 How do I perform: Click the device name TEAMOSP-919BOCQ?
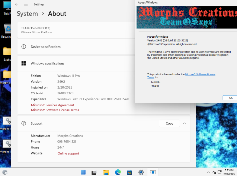click(x=36, y=28)
